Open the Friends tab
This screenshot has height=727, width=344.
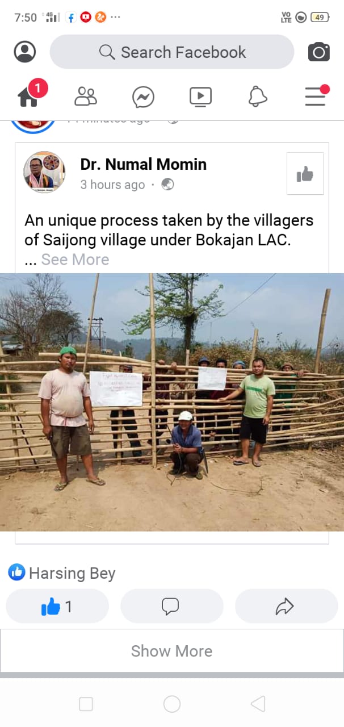(x=86, y=97)
